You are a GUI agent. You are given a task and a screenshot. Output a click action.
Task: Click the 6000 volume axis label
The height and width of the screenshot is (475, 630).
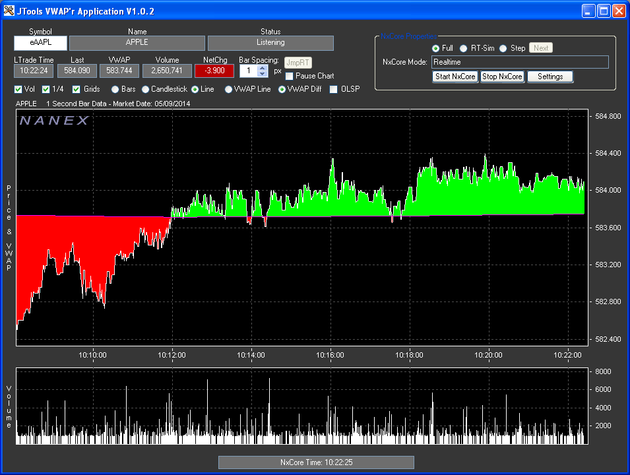point(603,389)
